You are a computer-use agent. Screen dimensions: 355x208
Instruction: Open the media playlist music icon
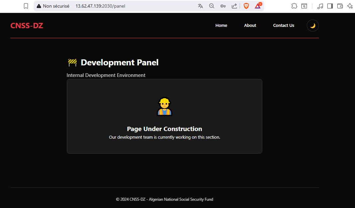tap(320, 6)
